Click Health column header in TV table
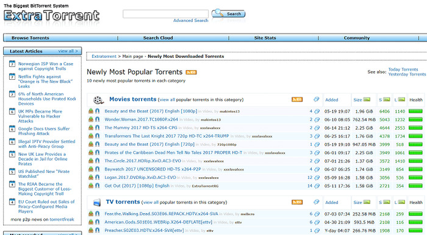 point(416,202)
